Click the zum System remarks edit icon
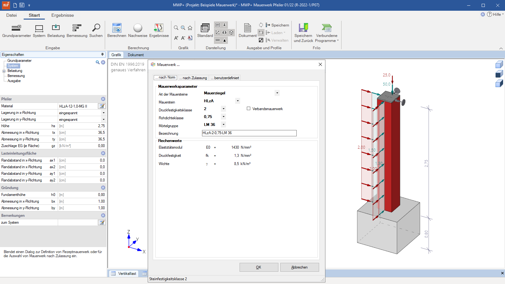The width and height of the screenshot is (505, 284). click(x=102, y=222)
